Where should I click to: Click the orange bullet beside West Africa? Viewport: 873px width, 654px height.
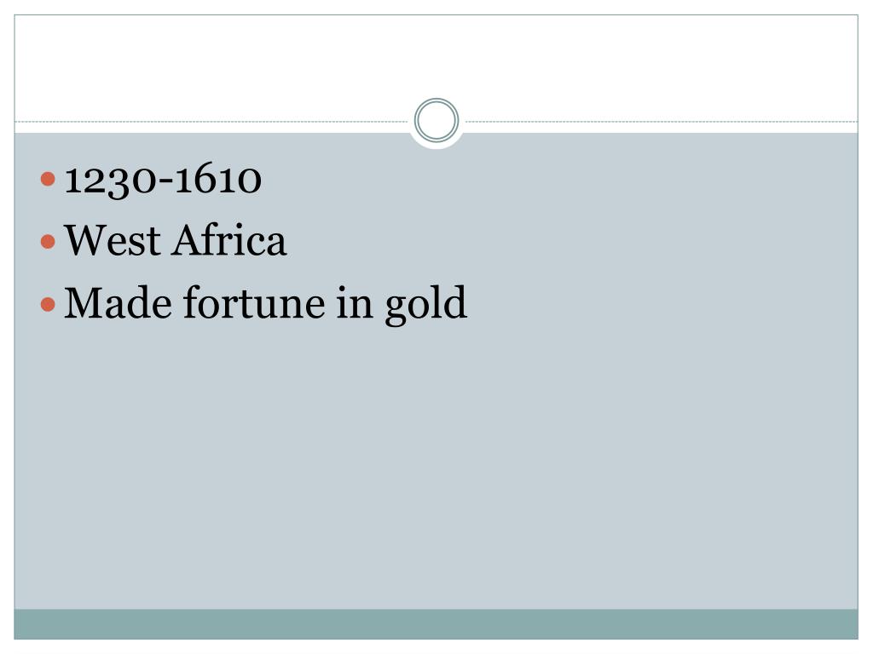(x=48, y=241)
